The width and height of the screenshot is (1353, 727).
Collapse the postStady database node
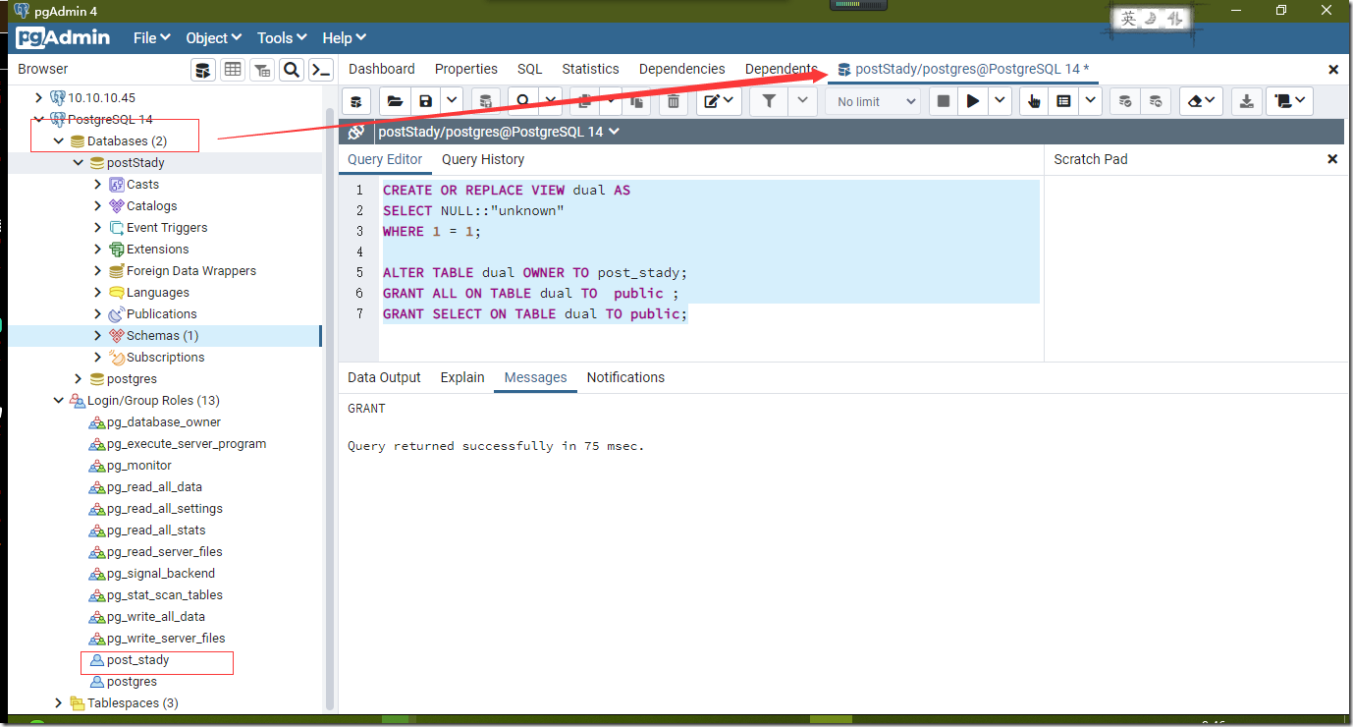point(78,162)
